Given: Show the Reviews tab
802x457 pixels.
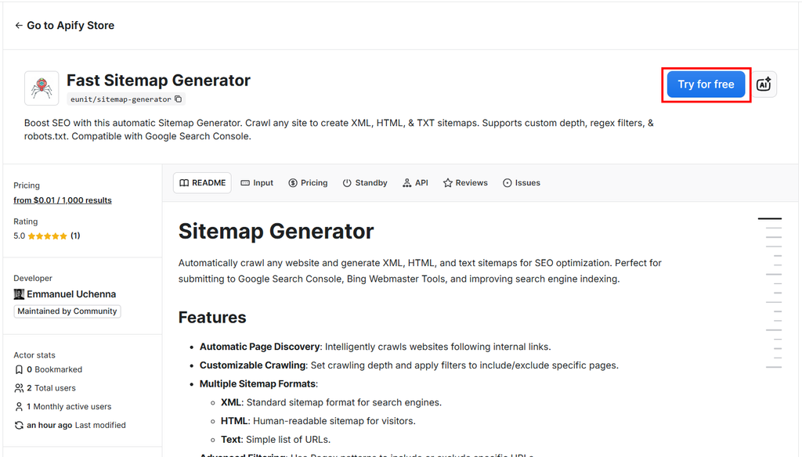Looking at the screenshot, I should pyautogui.click(x=465, y=183).
